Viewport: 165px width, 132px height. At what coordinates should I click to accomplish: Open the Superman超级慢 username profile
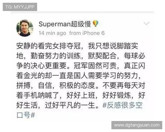click(65, 24)
